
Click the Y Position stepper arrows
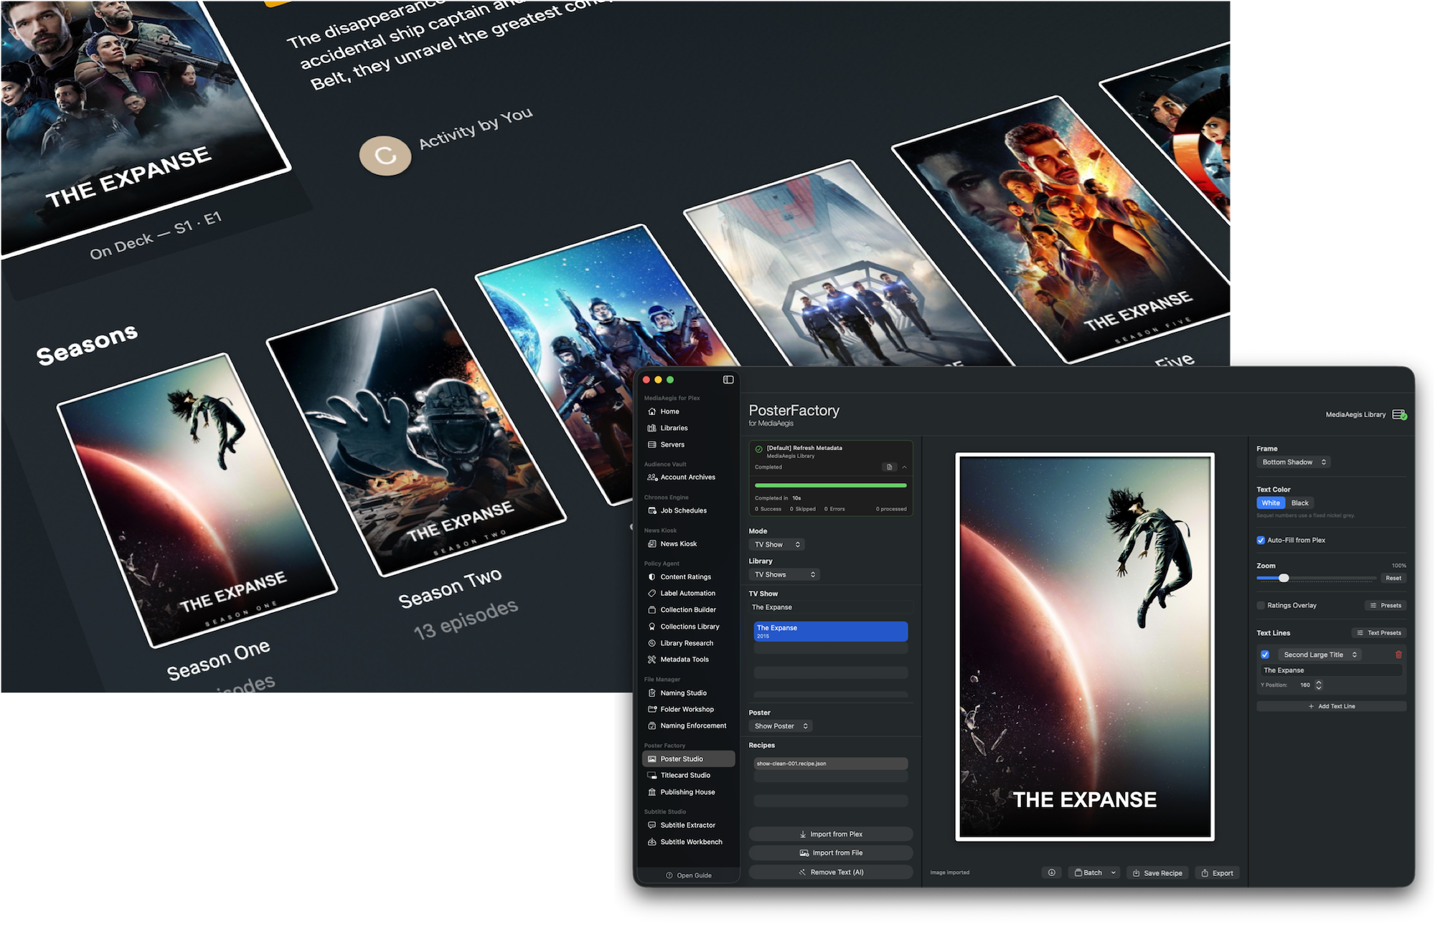(1319, 685)
